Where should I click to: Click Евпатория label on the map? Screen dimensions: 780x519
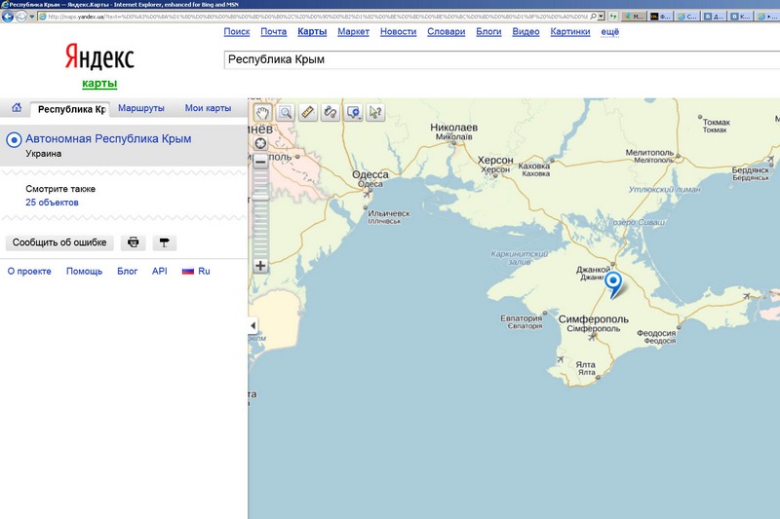[522, 318]
